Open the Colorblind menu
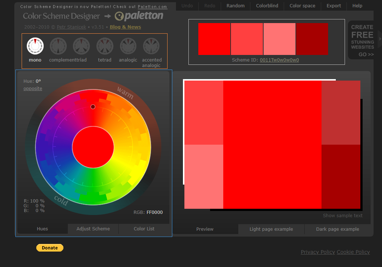 click(267, 6)
